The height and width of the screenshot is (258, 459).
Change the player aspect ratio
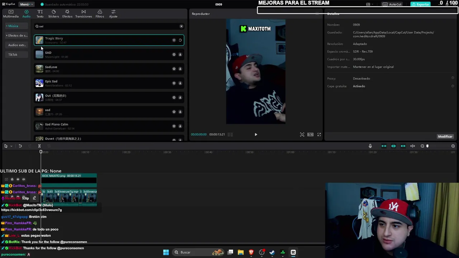310,134
